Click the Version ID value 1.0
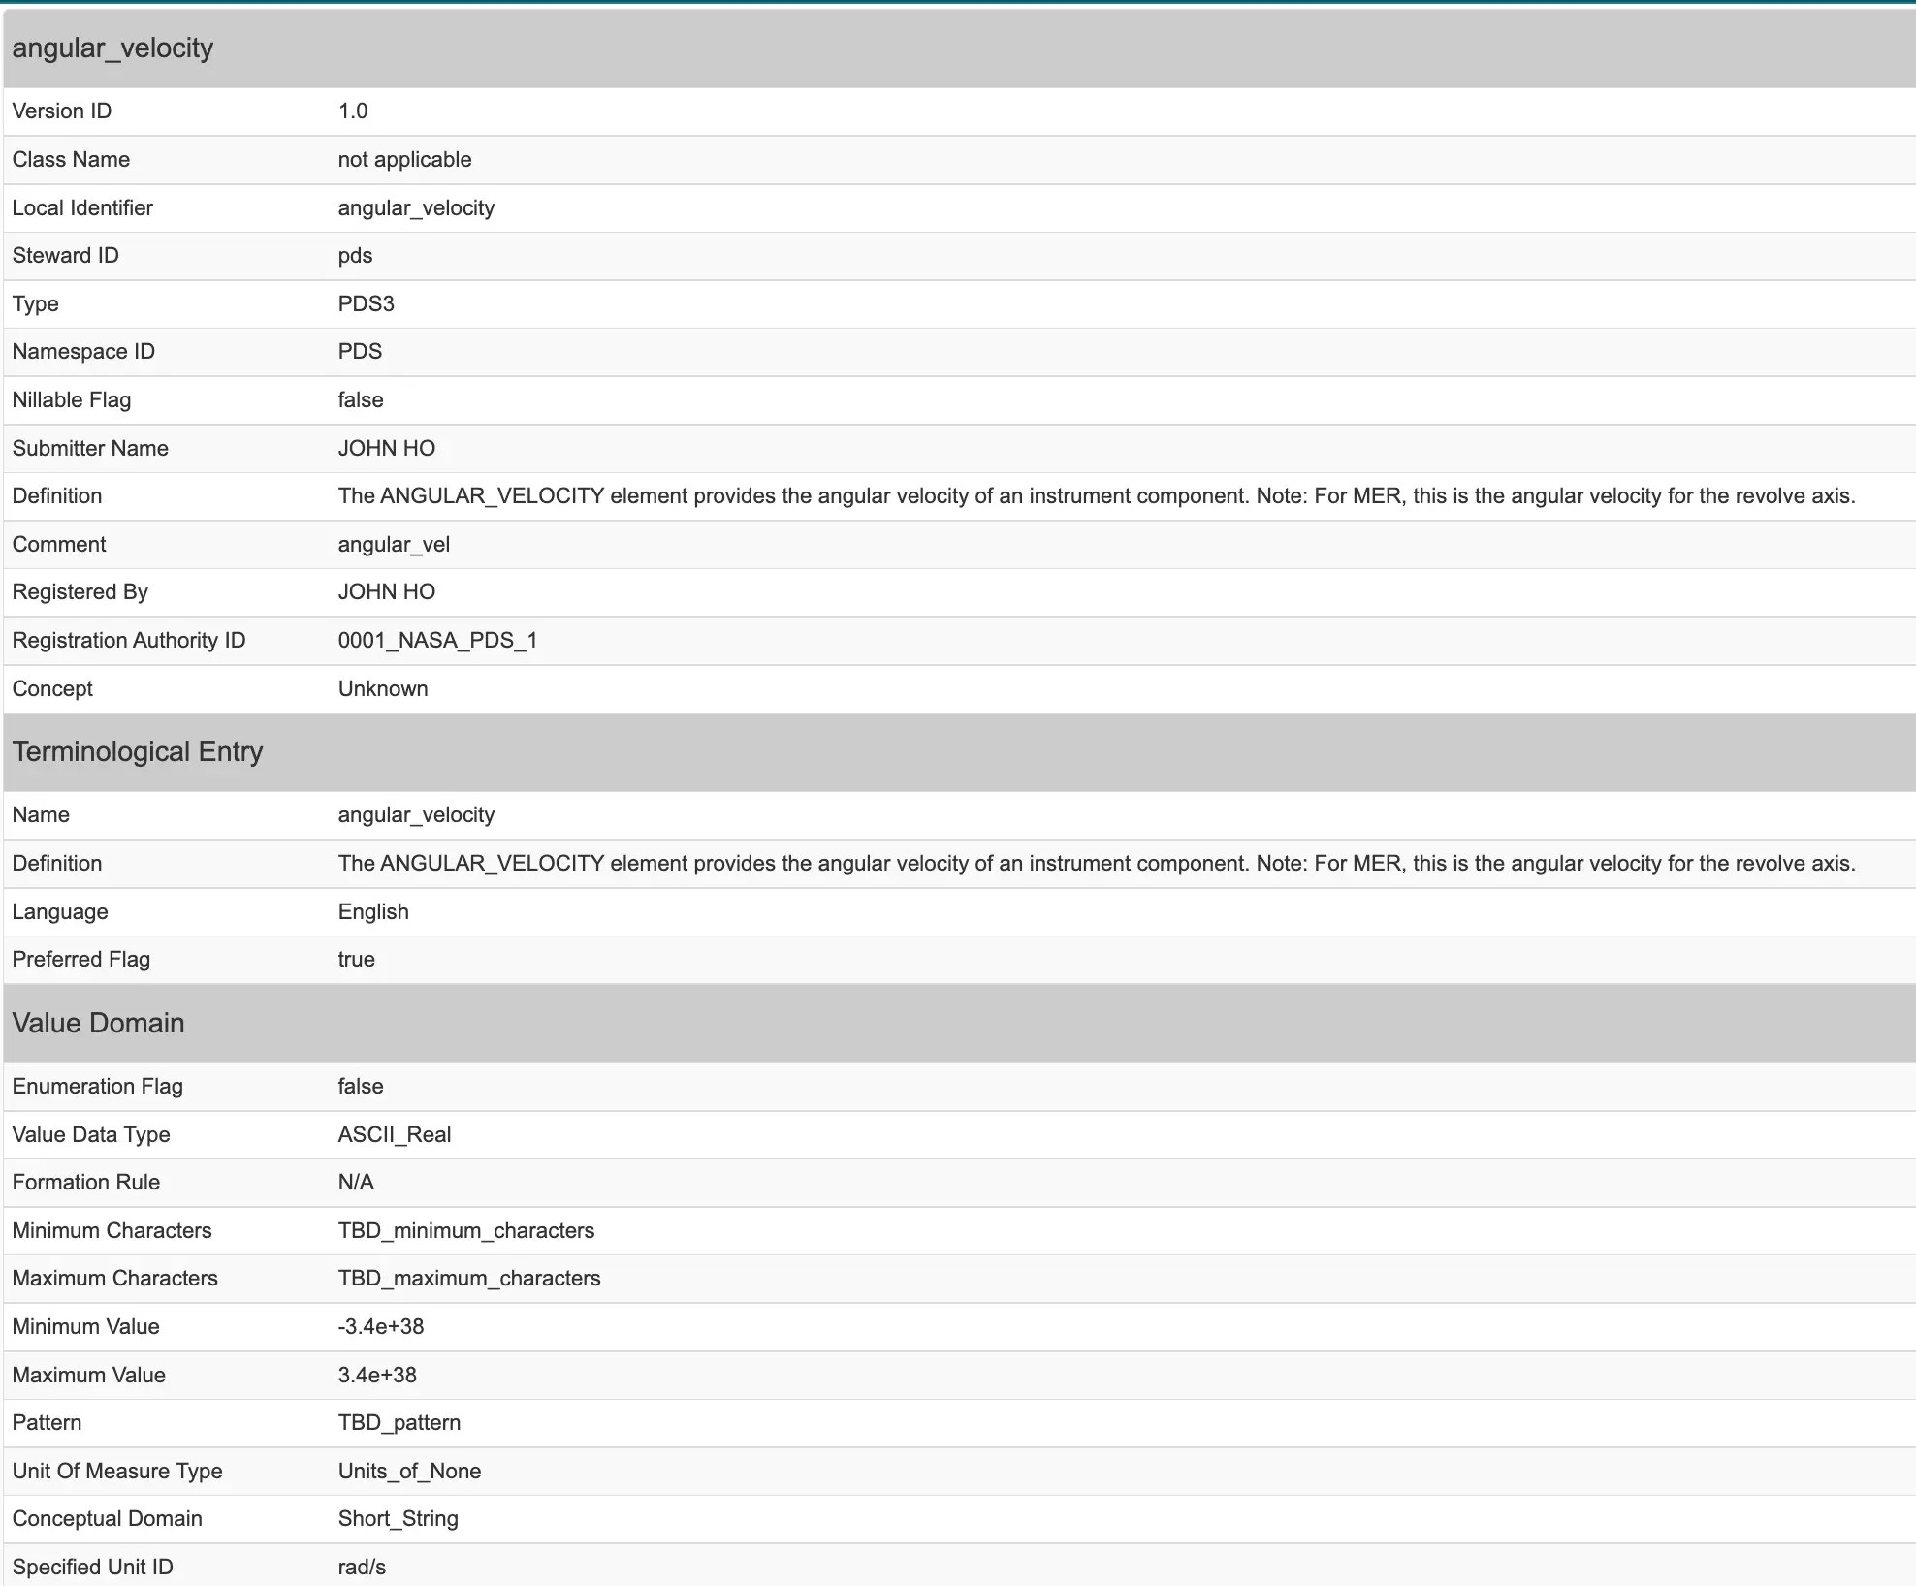Viewport: 1916px width, 1586px height. coord(353,111)
